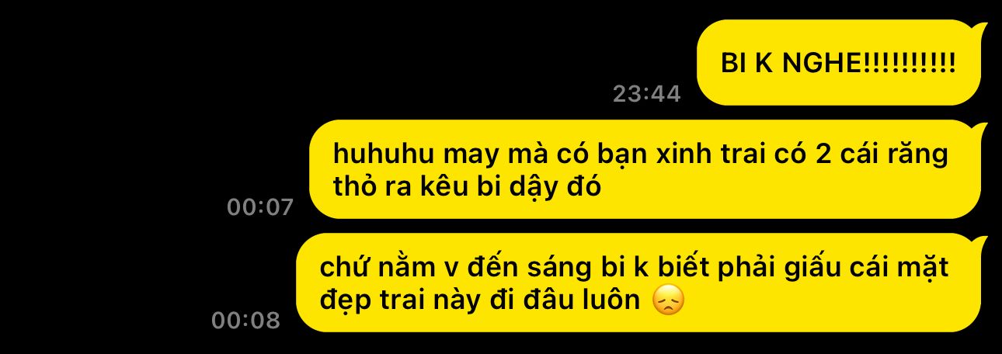This screenshot has width=1002, height=354.
Task: Select the message beginning "chứ nằm v đến sáng"
Action: pyautogui.click(x=642, y=283)
